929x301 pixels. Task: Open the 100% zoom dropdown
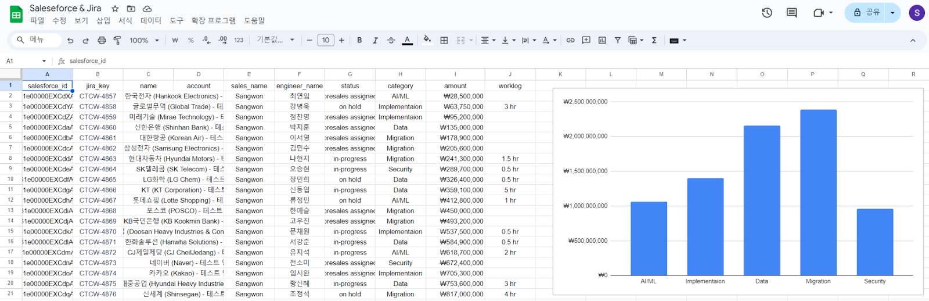point(144,40)
